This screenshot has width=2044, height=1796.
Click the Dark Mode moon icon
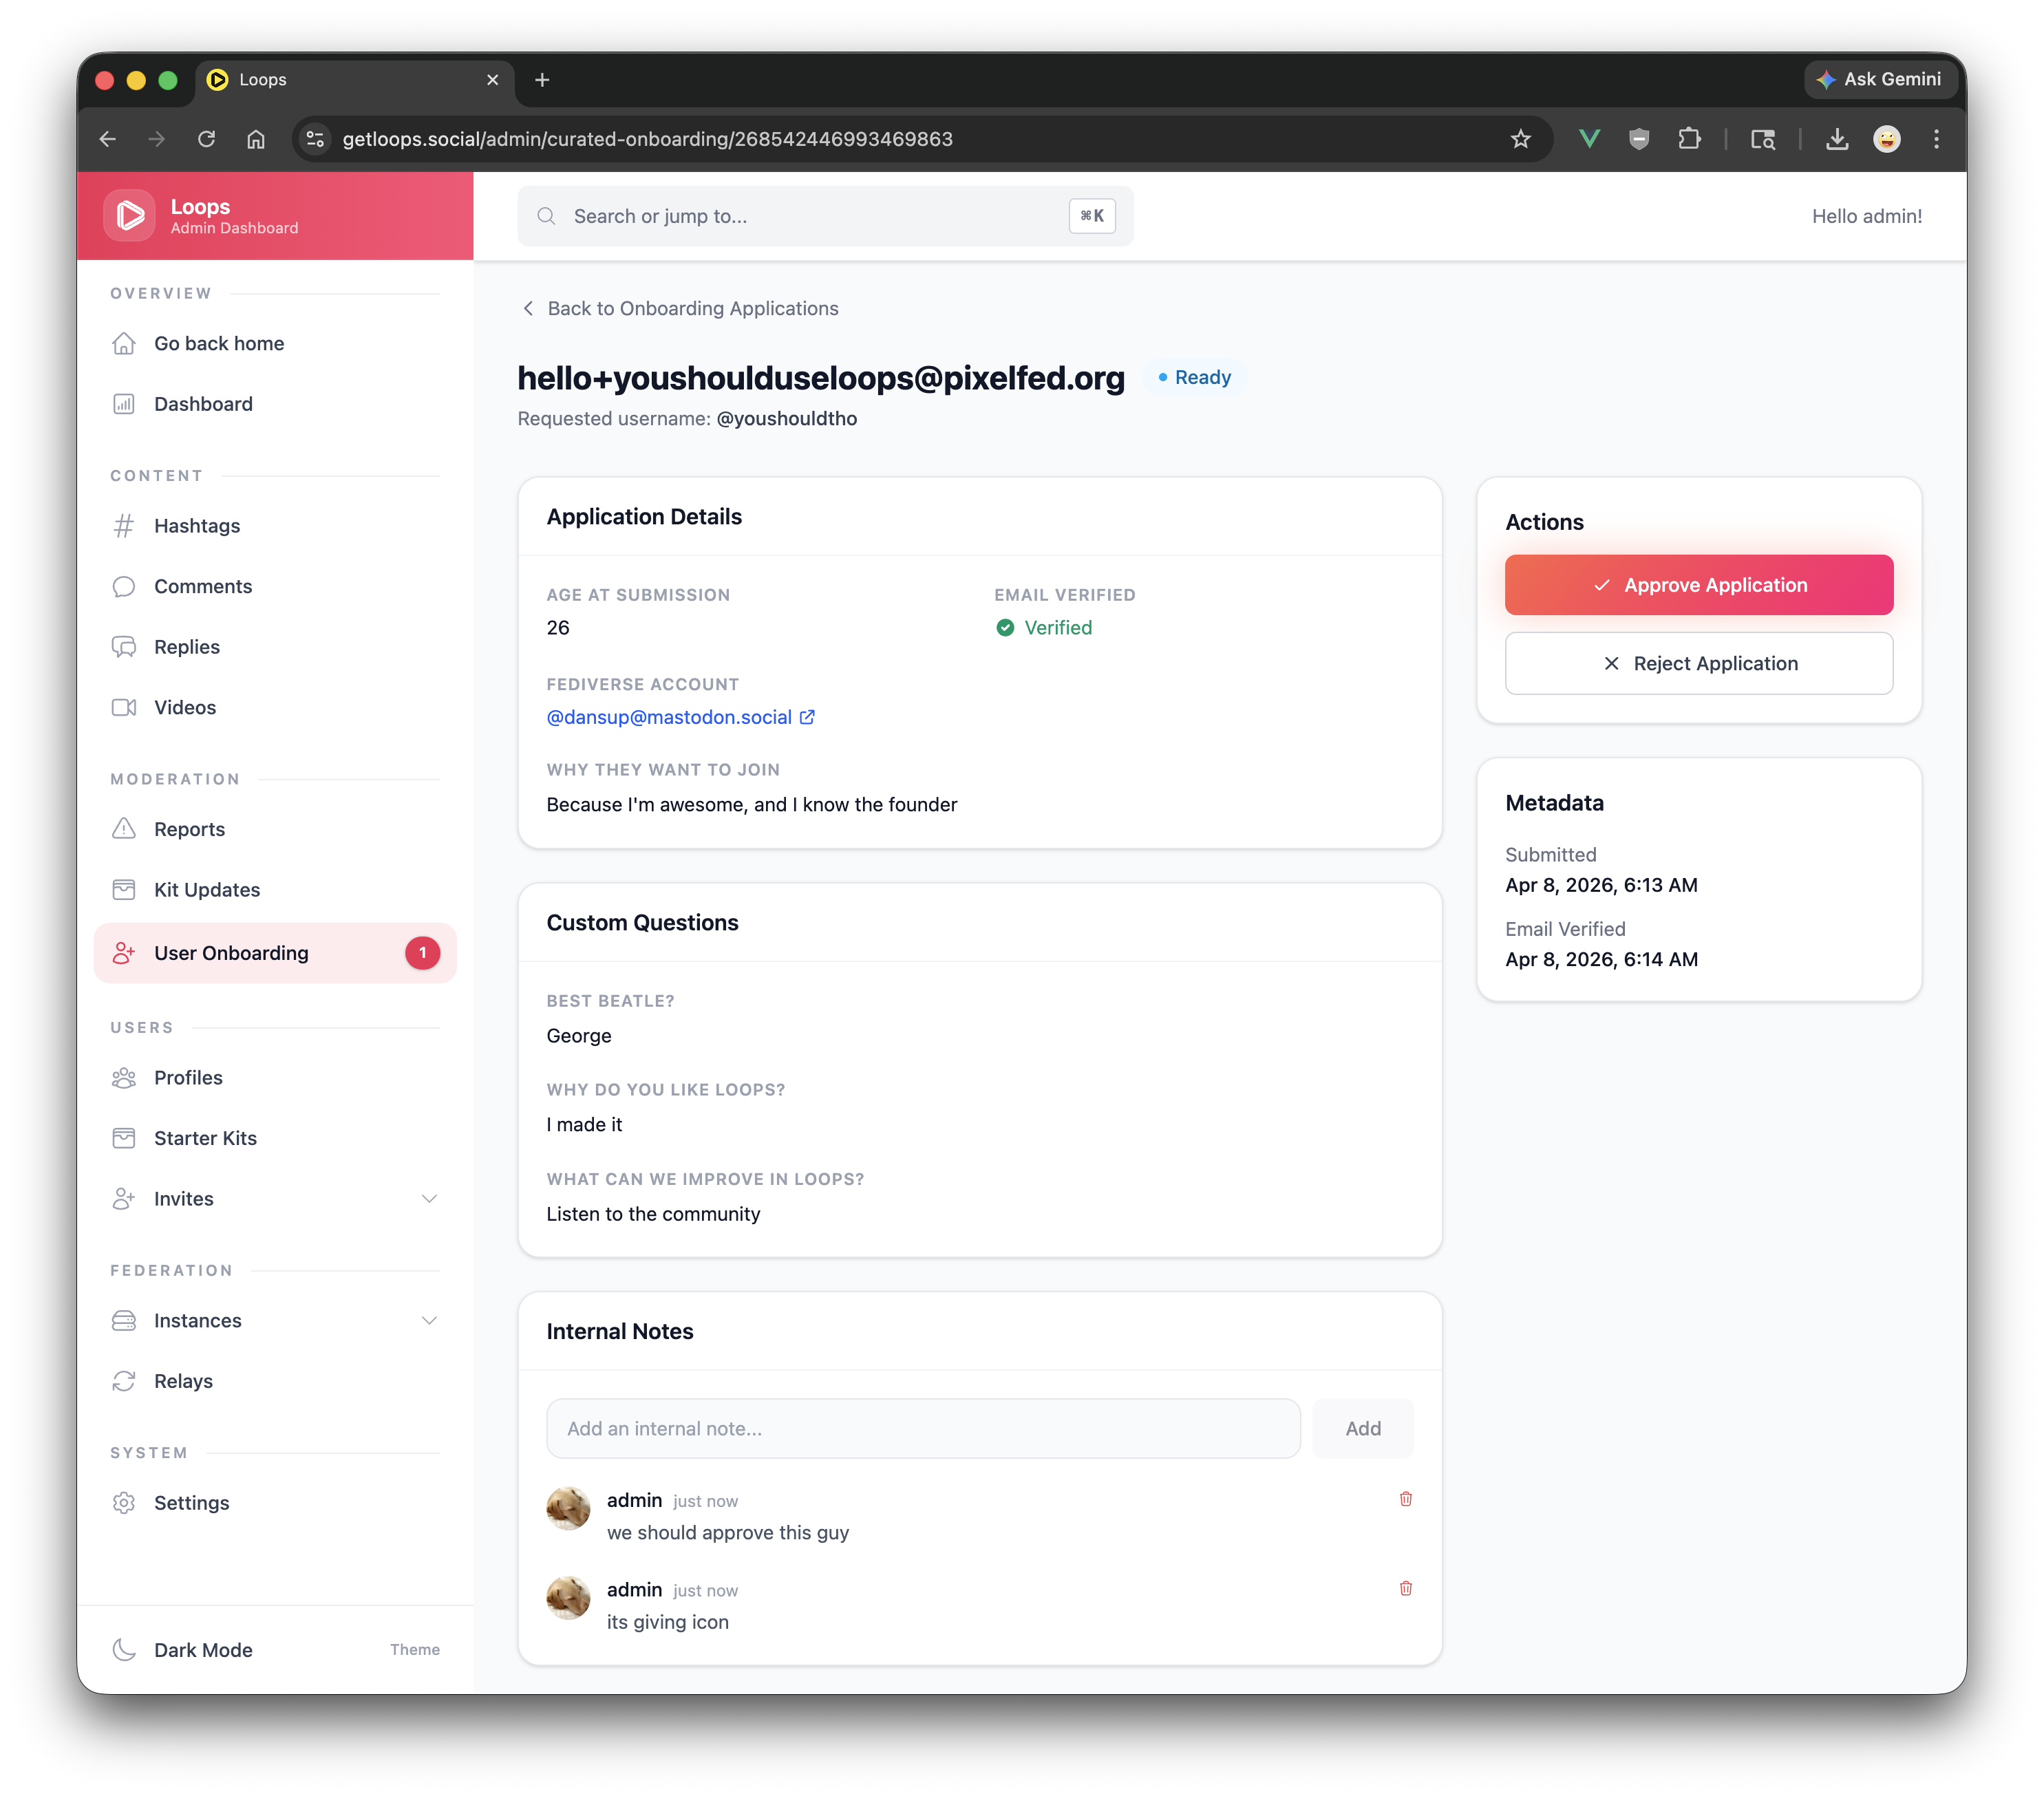point(124,1650)
